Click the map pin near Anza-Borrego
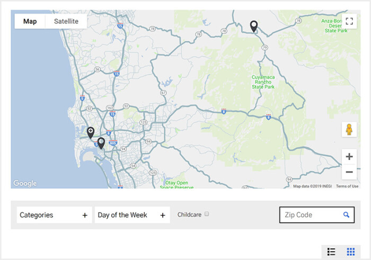Screen dimensions: 371x260 pyautogui.click(x=254, y=26)
